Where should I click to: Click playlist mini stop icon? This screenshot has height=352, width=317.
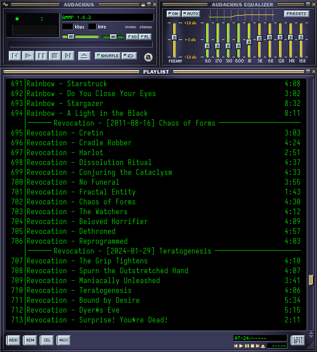(x=252, y=346)
